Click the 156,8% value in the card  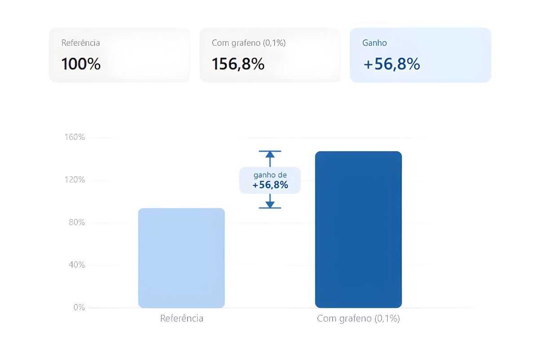(238, 64)
